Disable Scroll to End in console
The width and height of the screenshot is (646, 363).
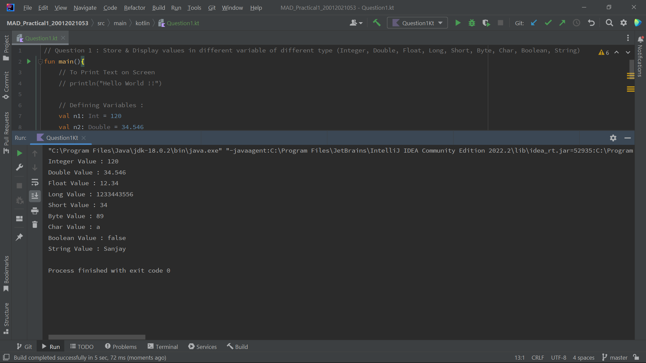click(35, 196)
